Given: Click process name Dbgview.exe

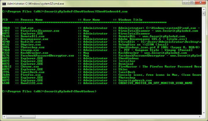Looking at the screenshot, I should click(x=31, y=45).
